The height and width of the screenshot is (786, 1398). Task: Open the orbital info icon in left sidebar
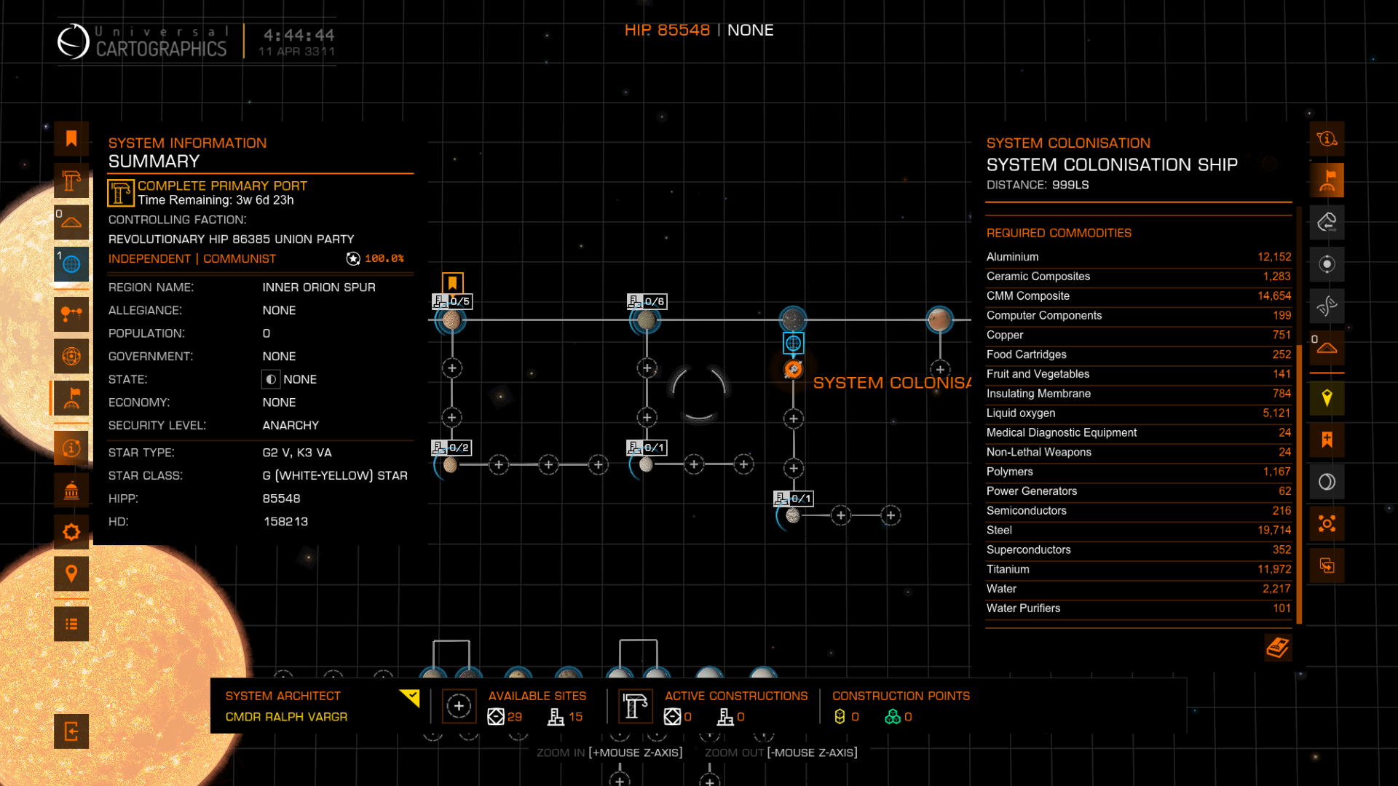71,448
